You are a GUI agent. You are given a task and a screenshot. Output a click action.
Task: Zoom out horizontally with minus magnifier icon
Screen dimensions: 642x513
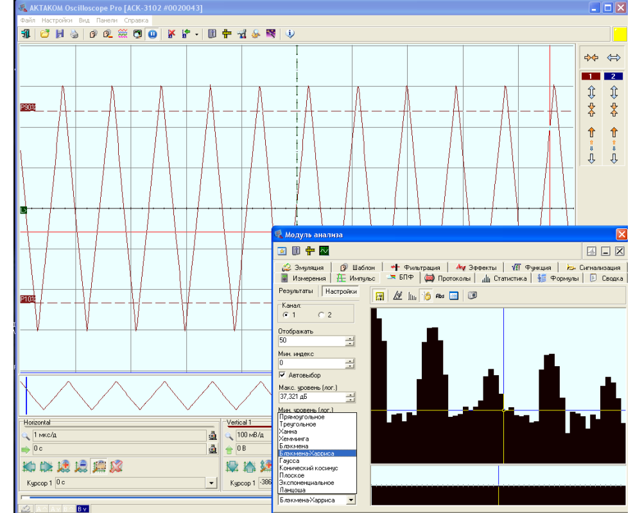(81, 466)
